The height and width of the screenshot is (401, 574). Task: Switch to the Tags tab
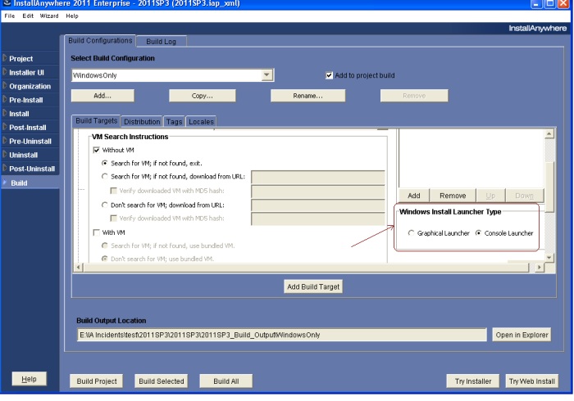click(174, 122)
